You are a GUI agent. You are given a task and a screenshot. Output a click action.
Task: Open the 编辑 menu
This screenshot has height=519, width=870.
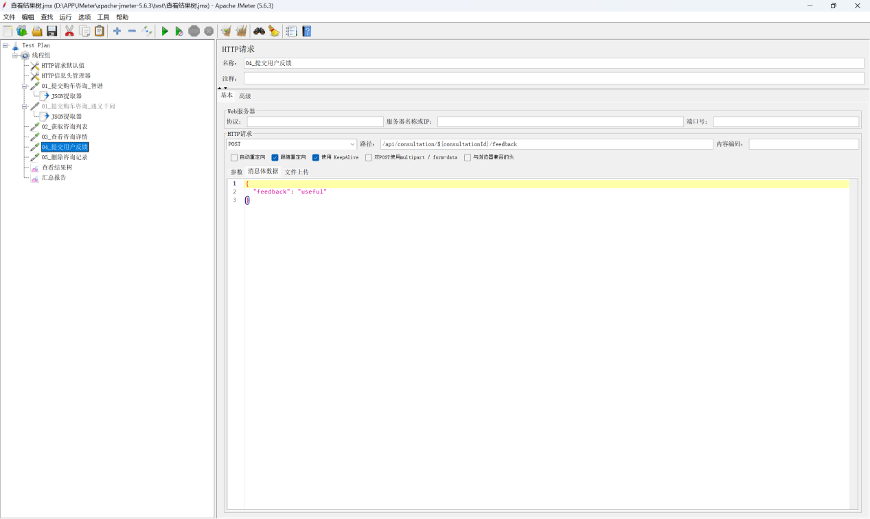(27, 17)
